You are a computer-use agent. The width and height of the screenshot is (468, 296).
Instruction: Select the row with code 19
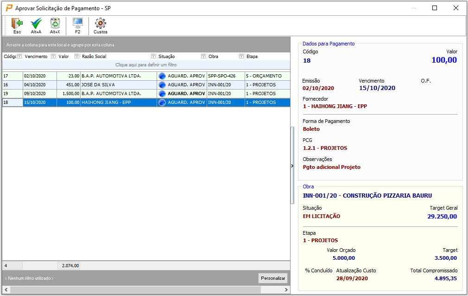coord(146,94)
